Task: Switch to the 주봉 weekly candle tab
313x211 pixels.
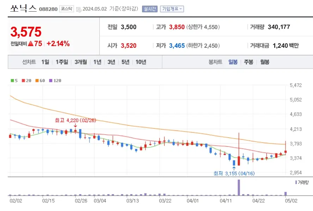Action: click(x=249, y=62)
